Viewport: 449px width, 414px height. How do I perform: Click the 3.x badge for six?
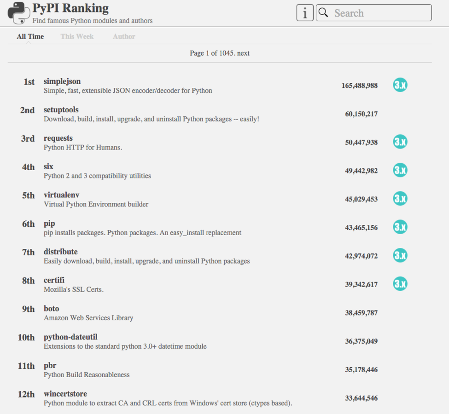coord(400,170)
